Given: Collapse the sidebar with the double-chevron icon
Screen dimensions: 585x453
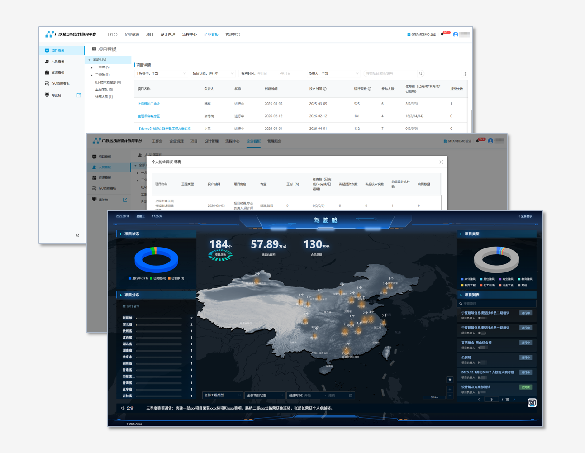Looking at the screenshot, I should tap(78, 235).
